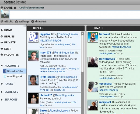Open the Binku username link

point(43,110)
